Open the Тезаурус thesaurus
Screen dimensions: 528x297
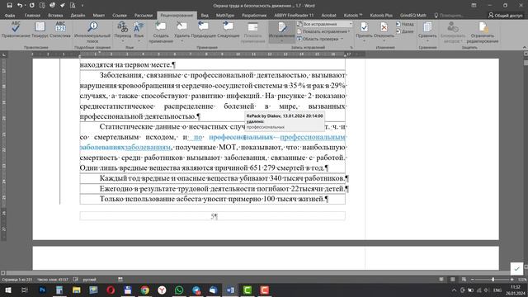[x=40, y=30]
